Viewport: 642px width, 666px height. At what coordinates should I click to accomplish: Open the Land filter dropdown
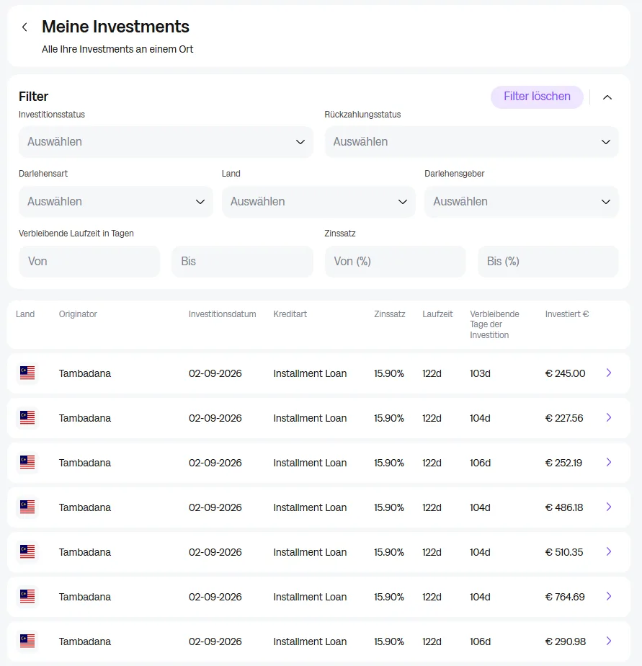click(318, 202)
